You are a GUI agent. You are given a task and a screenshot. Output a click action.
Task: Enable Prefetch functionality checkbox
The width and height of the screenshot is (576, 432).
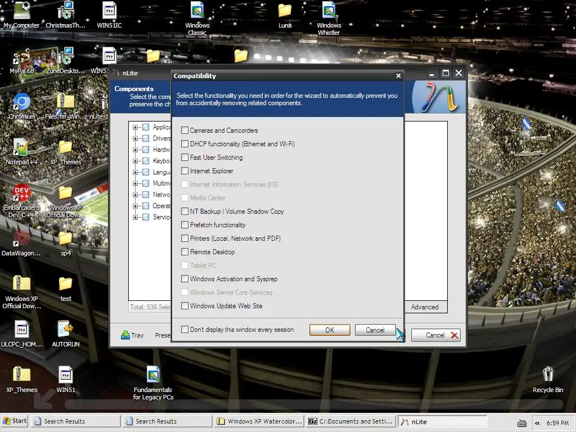184,225
